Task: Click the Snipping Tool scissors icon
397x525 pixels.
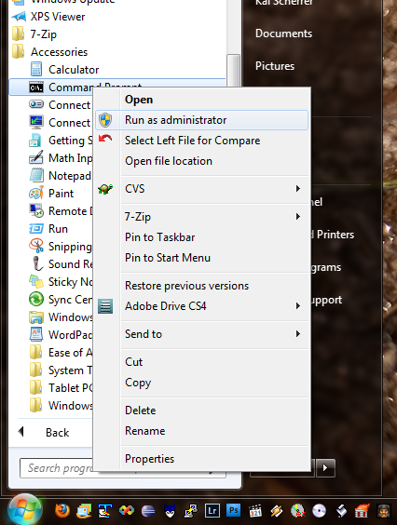Action: click(36, 246)
